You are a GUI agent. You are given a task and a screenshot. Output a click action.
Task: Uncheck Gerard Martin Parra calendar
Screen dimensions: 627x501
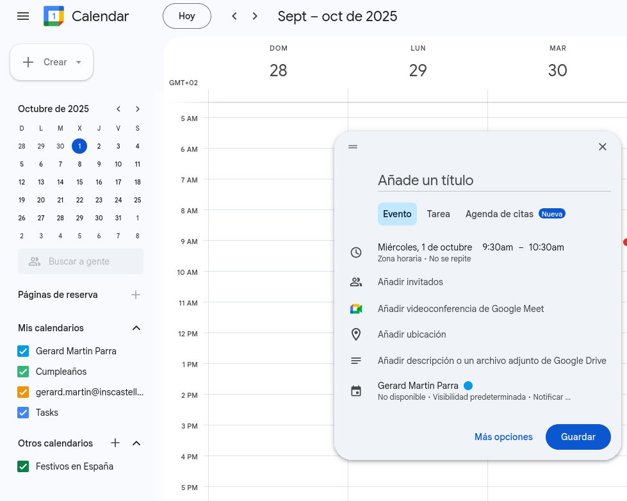[24, 351]
